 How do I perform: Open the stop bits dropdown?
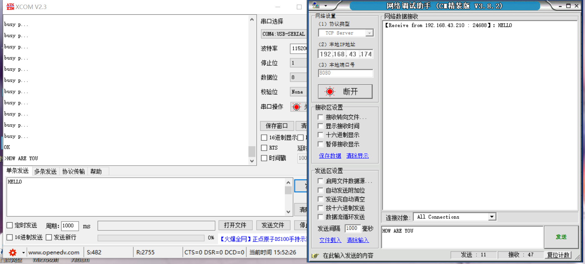tap(298, 63)
